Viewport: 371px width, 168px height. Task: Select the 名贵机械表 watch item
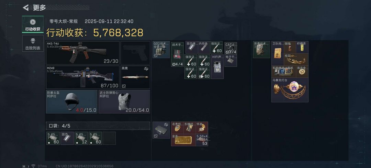coord(178,128)
